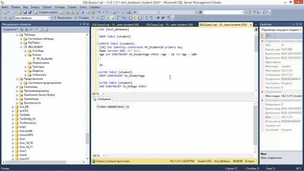Image resolution: width=304 pixels, height=171 pixels.
Task: Close the SQLQuery1.sql tab
Action: (251, 25)
